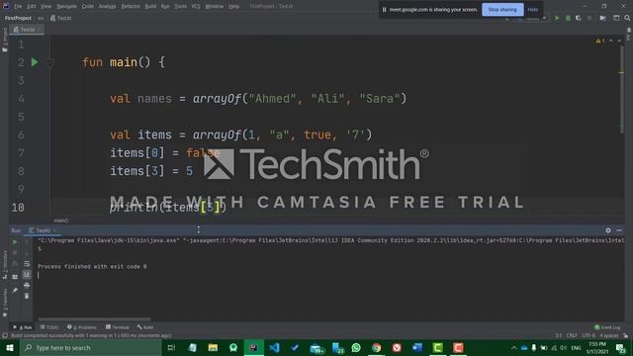This screenshot has width=633, height=356.
Task: Open Structure tool window from left stripe
Action: [4, 264]
